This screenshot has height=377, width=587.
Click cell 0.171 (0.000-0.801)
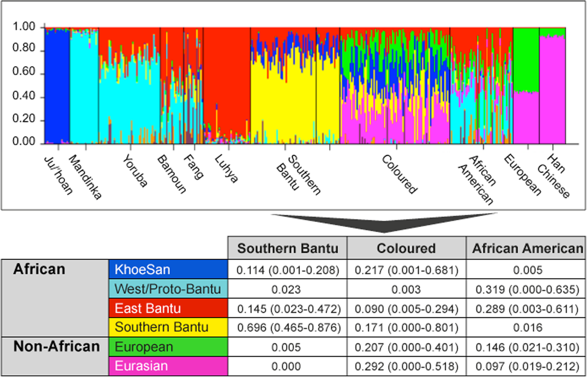tap(407, 328)
